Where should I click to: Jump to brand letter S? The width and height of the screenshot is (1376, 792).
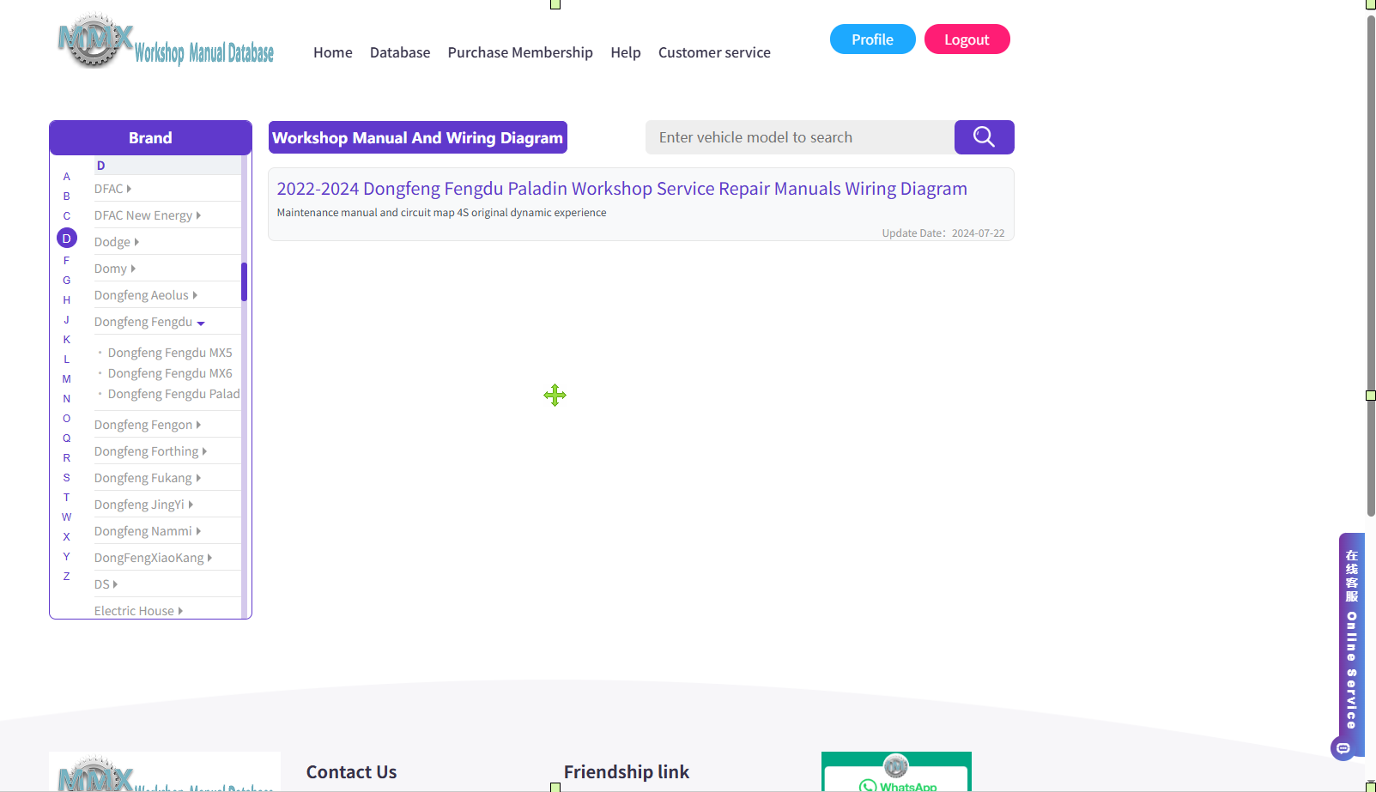click(x=67, y=478)
